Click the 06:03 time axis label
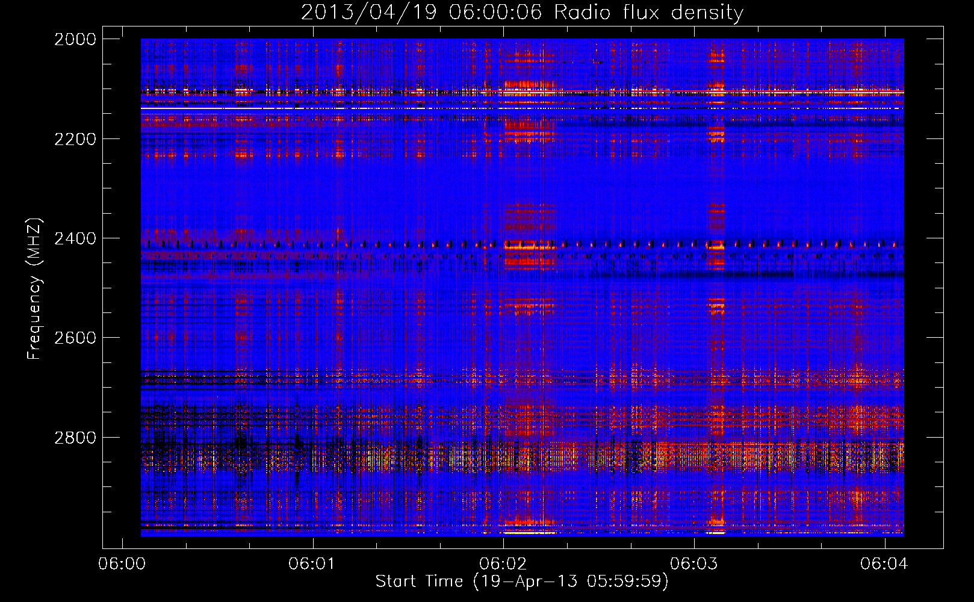This screenshot has width=974, height=602. [x=694, y=563]
